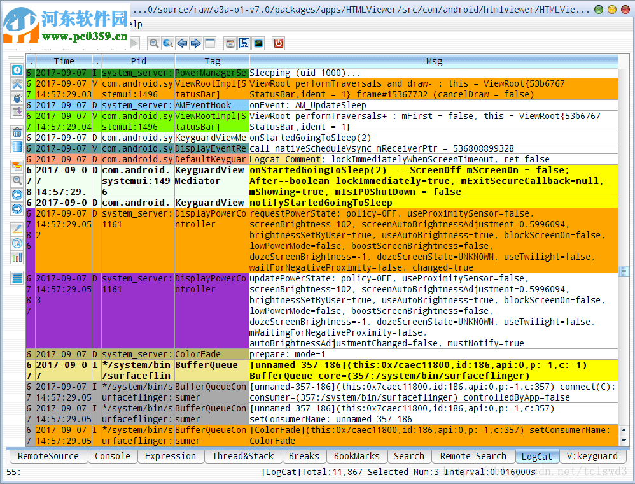Select the 'Logcat Comment' lockImmediately message row
Screen dimensions: 635x484
(434, 159)
